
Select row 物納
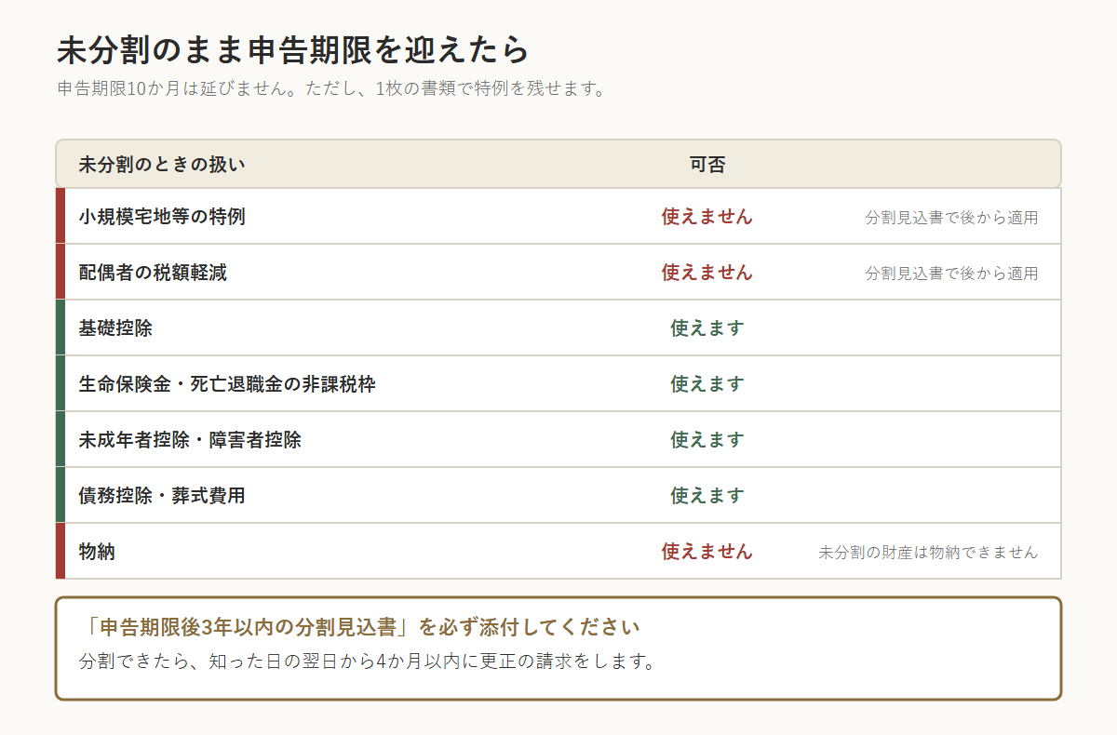pyautogui.click(x=558, y=551)
